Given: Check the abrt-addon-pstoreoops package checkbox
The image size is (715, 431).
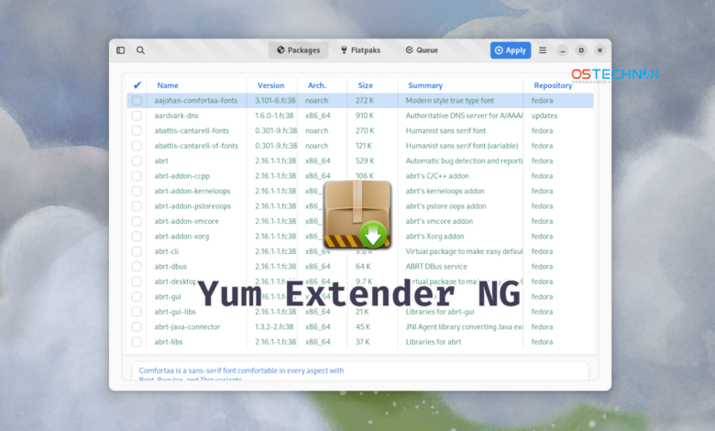Looking at the screenshot, I should (x=137, y=205).
